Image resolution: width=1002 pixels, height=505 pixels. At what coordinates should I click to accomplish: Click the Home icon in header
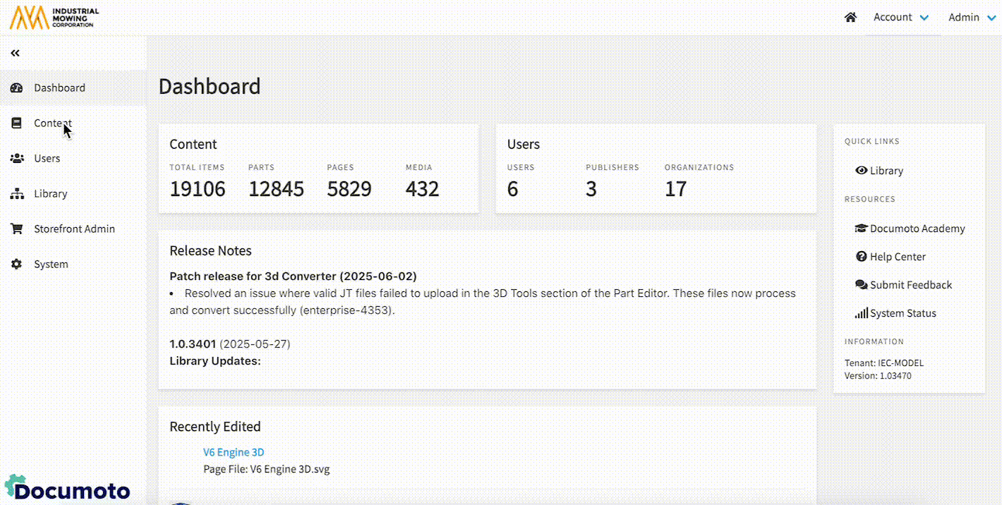click(x=850, y=18)
